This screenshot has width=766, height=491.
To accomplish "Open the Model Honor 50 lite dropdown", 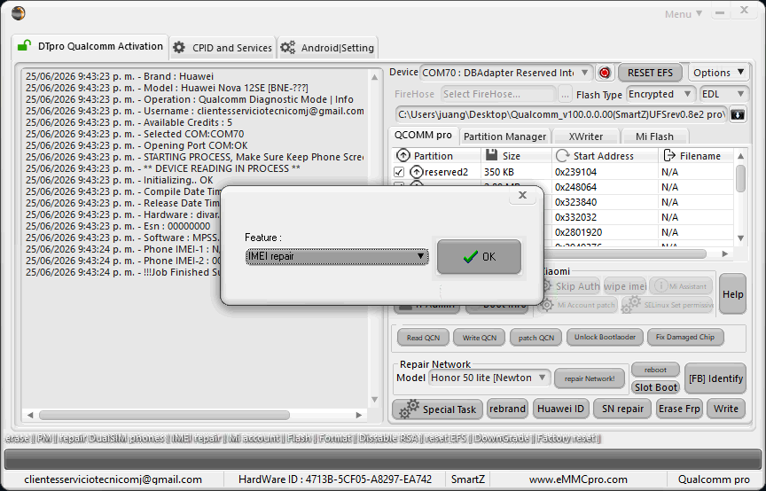I will click(489, 378).
